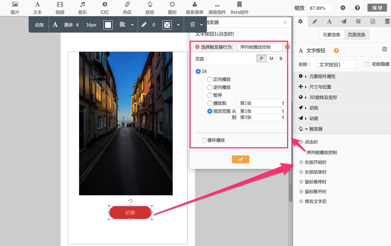
Task: Open the 联系表单 contact form tool
Action: [195, 8]
